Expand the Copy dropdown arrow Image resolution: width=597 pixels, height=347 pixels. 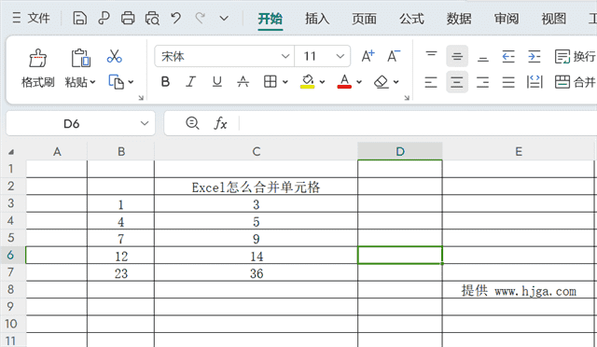coord(131,82)
